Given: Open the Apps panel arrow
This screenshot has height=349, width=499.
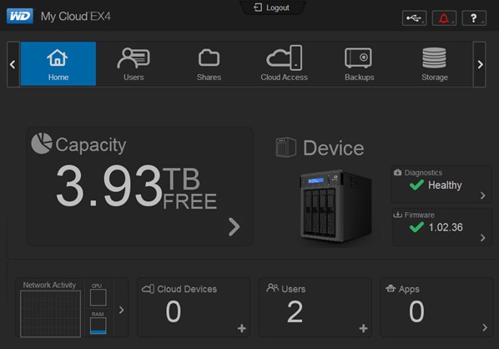Looking at the screenshot, I should 485,327.
